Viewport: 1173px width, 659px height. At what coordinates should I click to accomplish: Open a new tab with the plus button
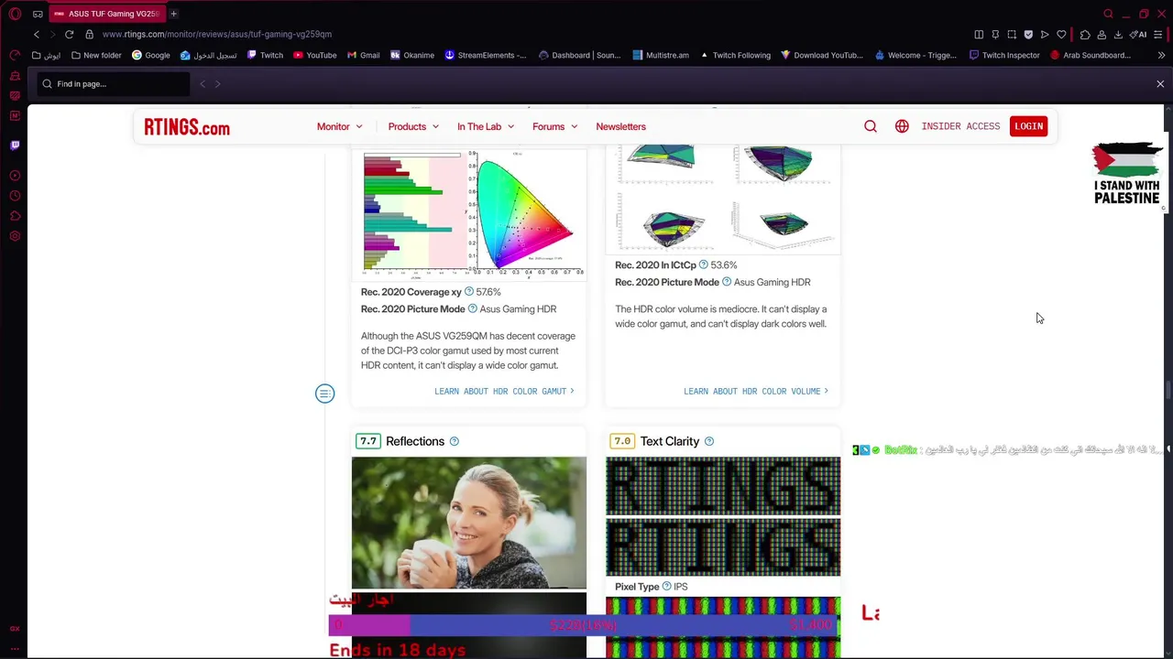point(173,14)
